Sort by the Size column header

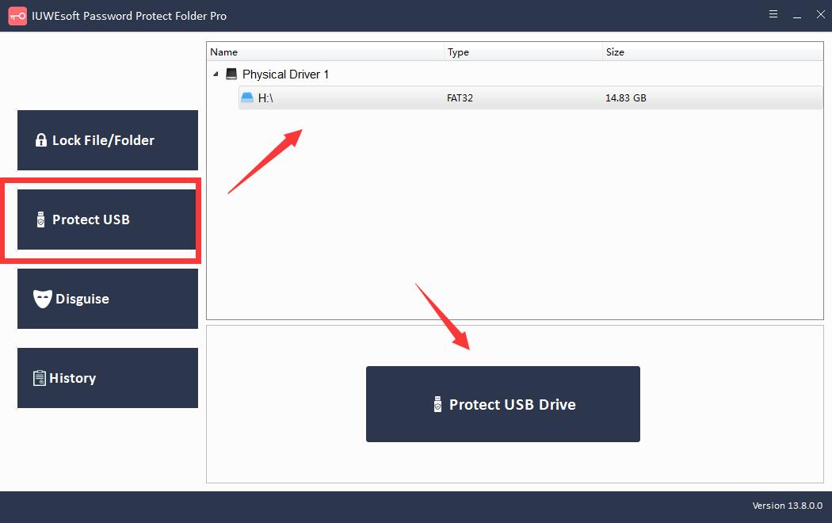(x=712, y=52)
